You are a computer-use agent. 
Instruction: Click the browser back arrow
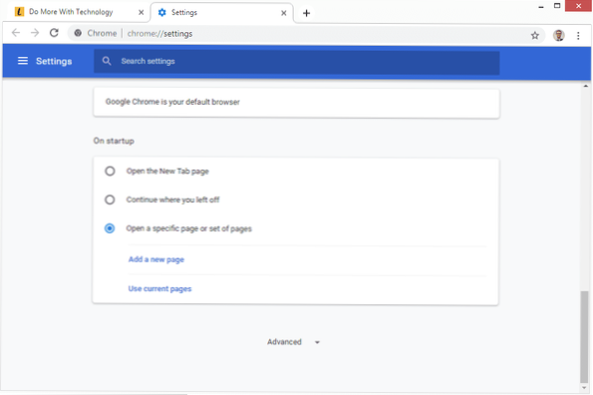coord(16,33)
